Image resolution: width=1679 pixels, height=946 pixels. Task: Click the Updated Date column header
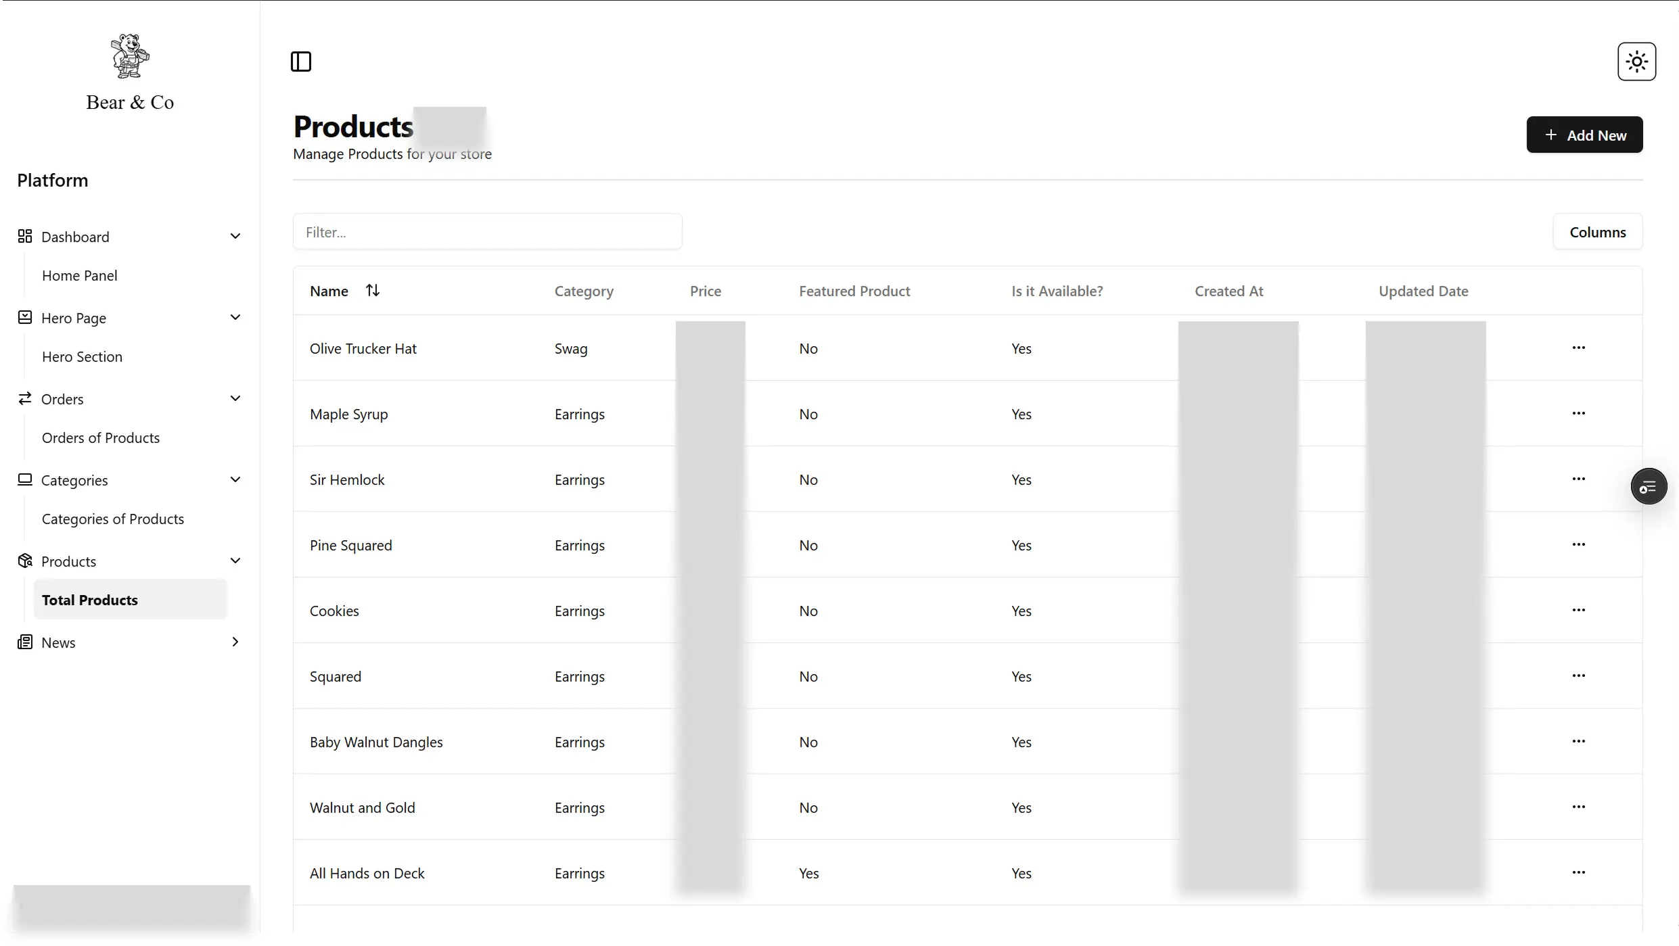(1423, 291)
